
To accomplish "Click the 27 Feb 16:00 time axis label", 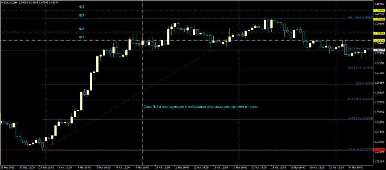I will pyautogui.click(x=27, y=168).
